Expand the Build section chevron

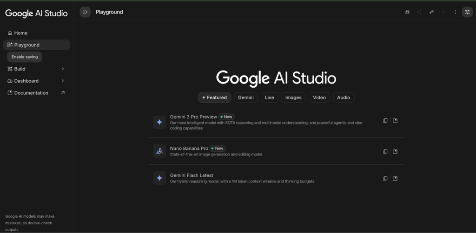click(63, 69)
